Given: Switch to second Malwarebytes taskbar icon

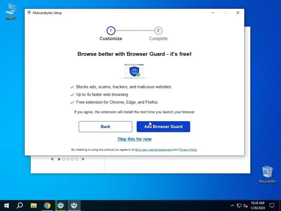Looking at the screenshot, I should [x=74, y=206].
